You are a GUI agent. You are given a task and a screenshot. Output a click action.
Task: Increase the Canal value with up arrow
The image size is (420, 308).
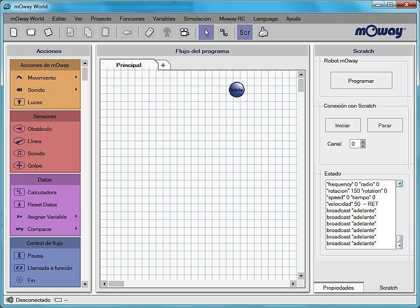pos(363,141)
